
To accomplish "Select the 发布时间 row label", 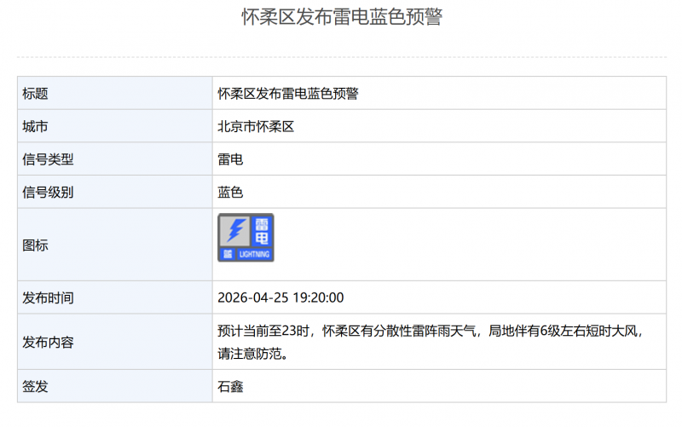I will pos(48,298).
